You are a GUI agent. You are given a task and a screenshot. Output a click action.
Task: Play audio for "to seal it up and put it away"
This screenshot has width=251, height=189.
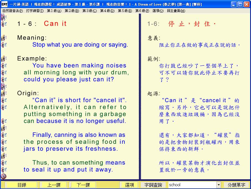coord(4,170)
